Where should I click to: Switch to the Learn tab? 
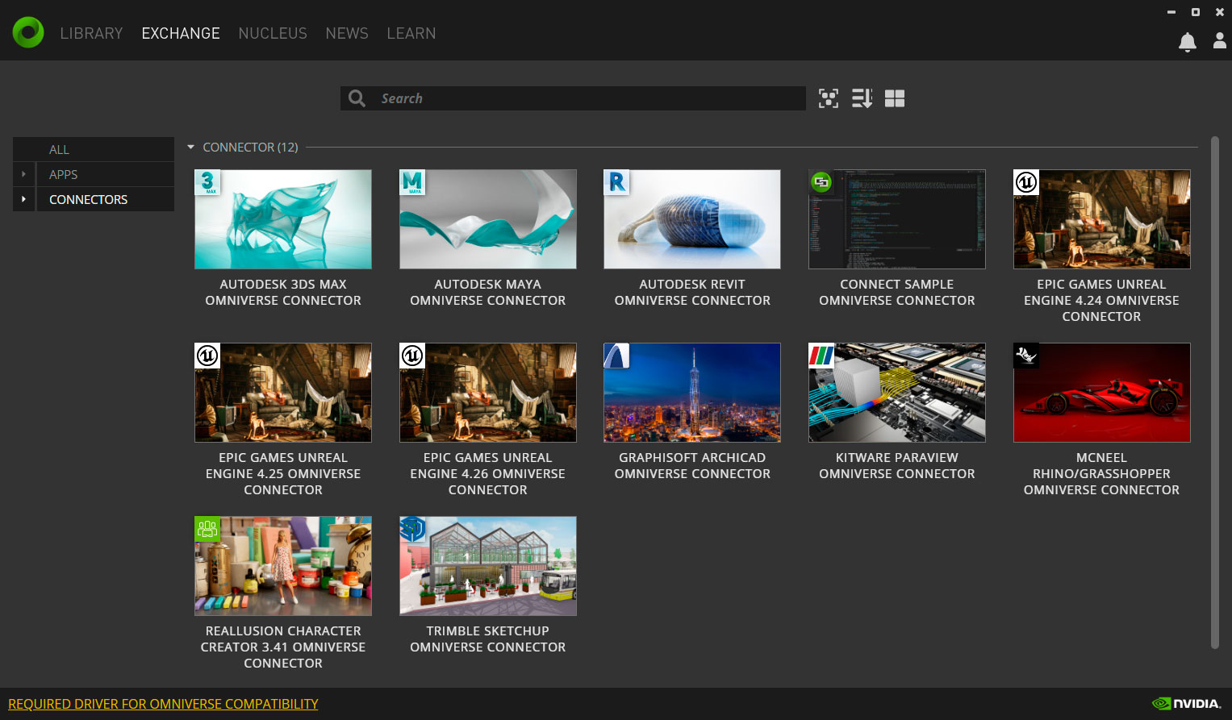pos(411,33)
